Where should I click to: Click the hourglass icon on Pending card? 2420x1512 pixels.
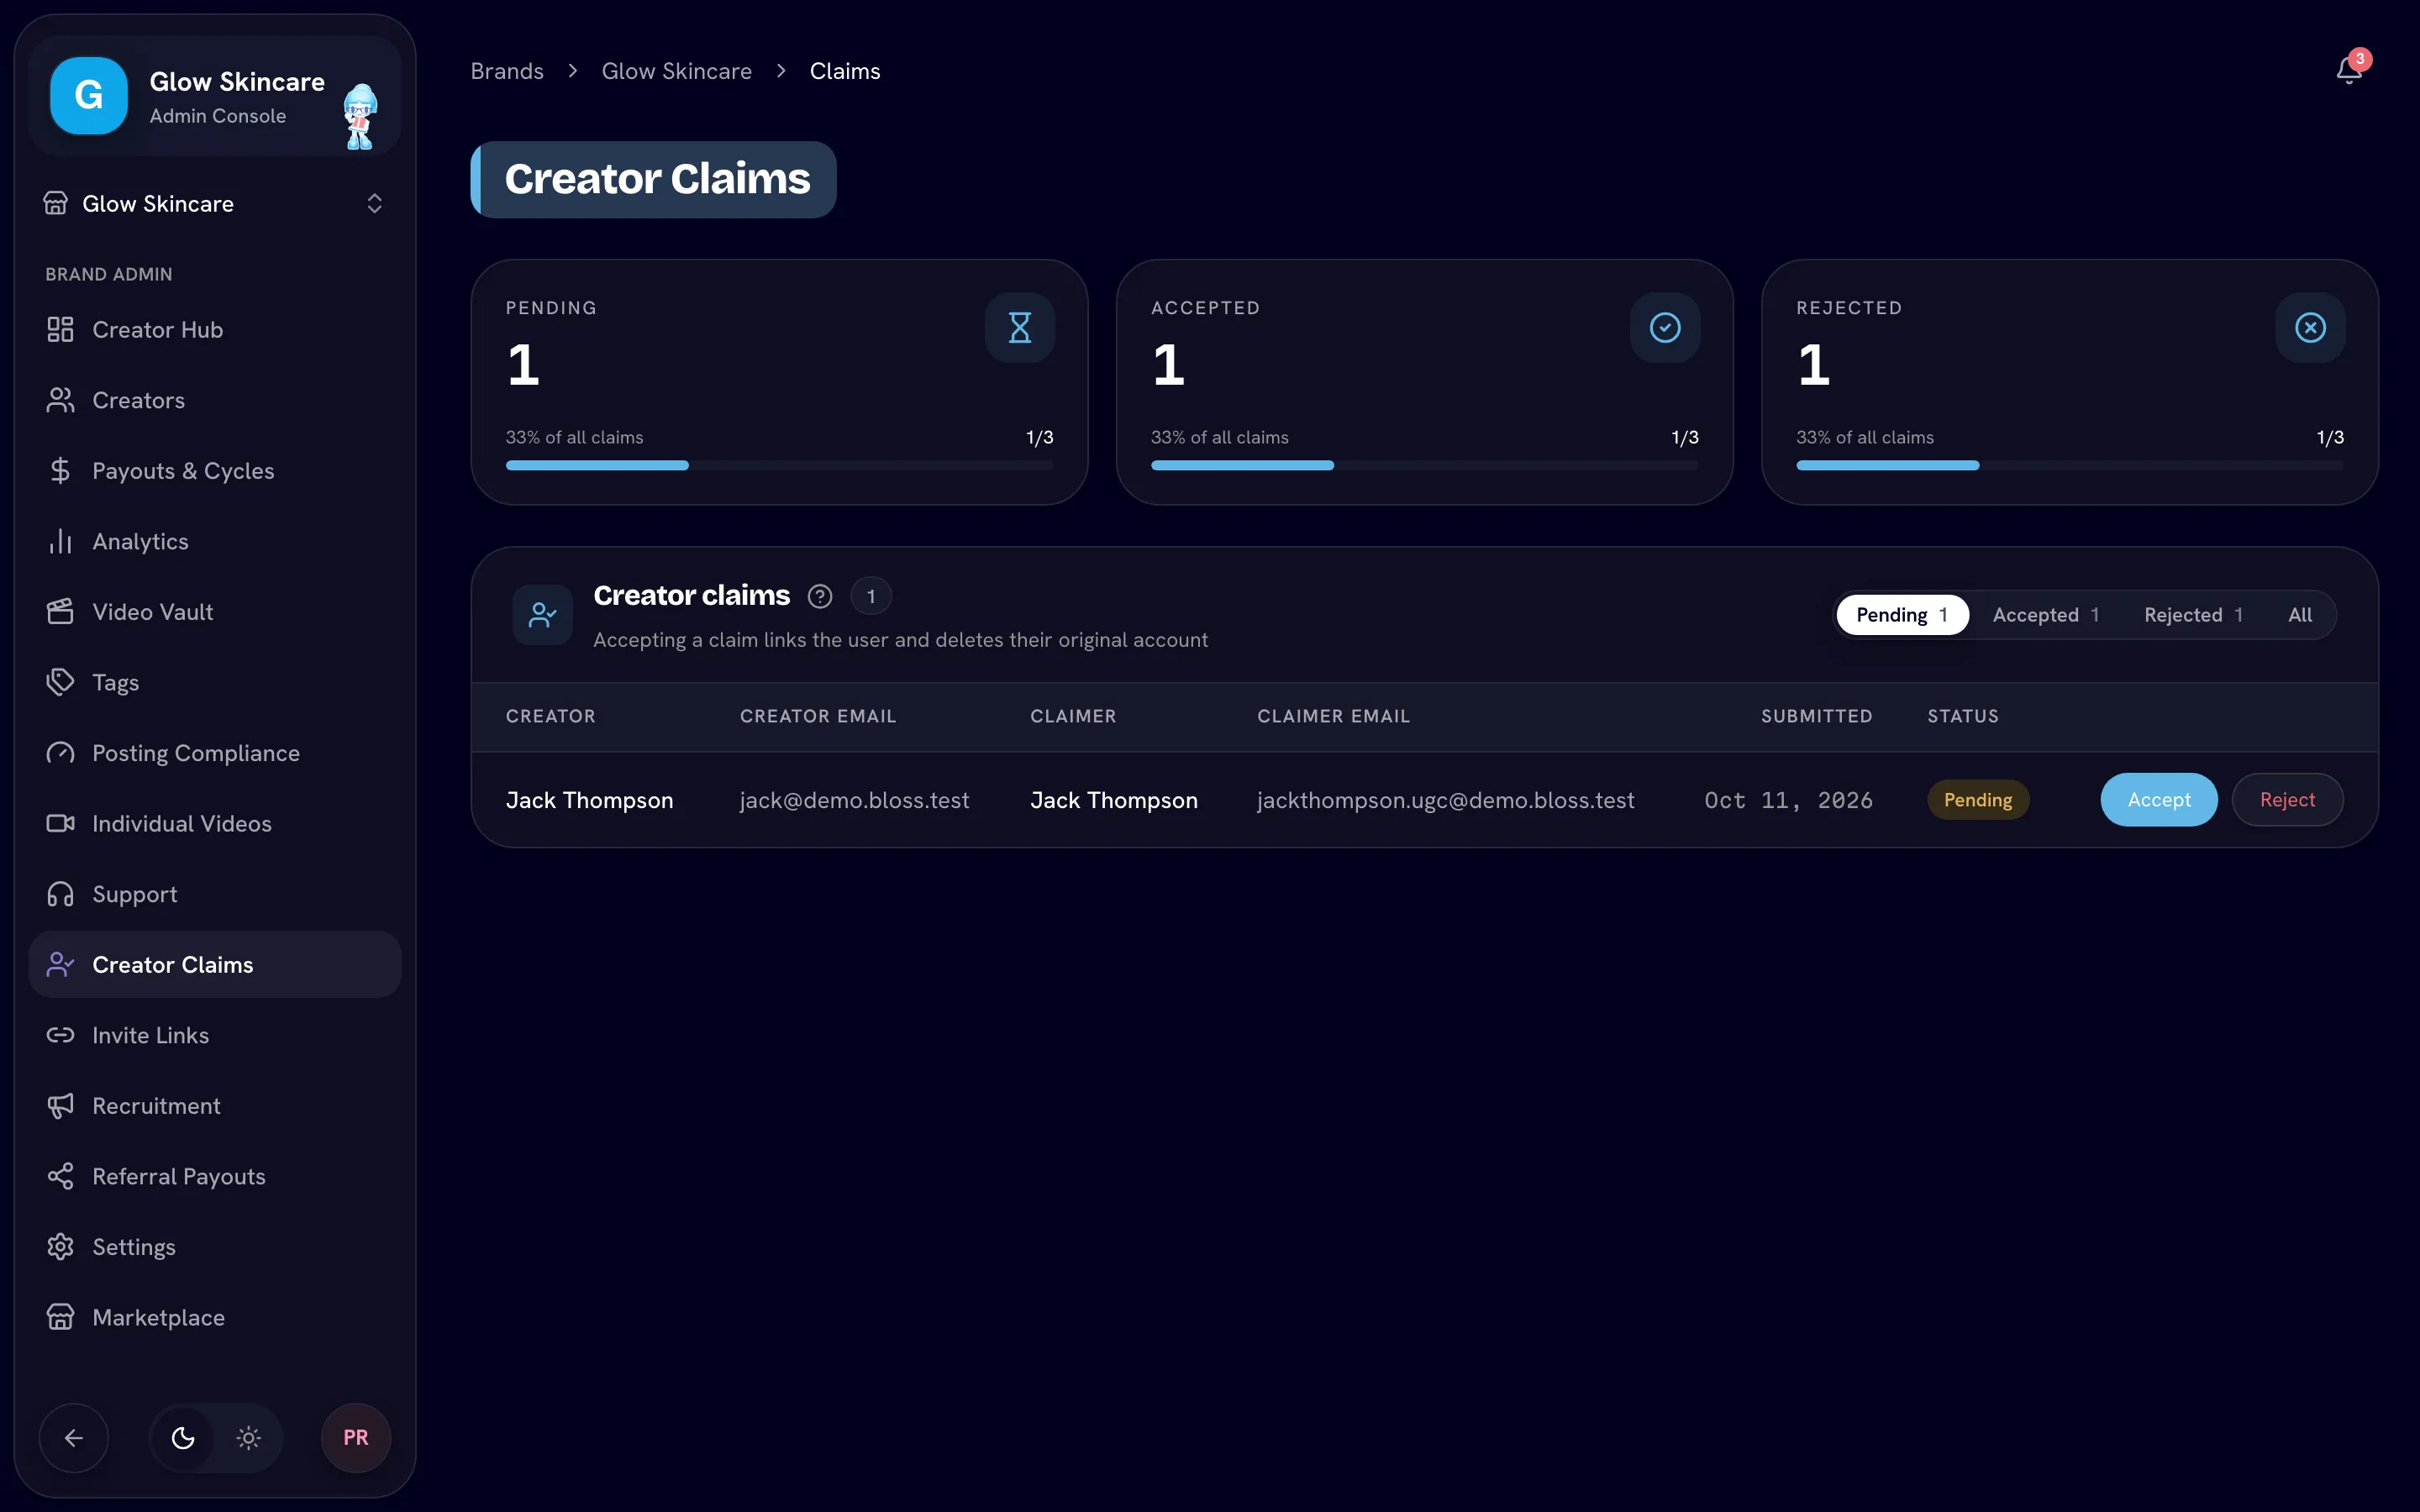pos(1020,327)
